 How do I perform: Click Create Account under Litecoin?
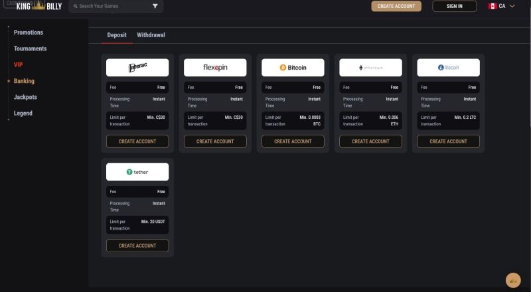(x=449, y=141)
